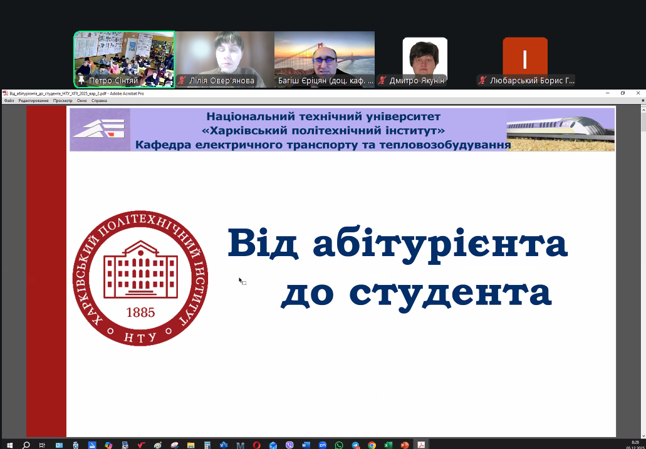Screen dimensions: 646x449
Task: Click the KhPI university seal logo
Action: [x=140, y=278]
